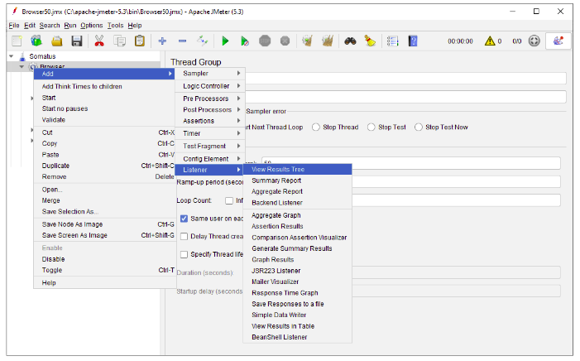The width and height of the screenshot is (580, 361).
Task: Click the Number of Threads input field
Action: (x=411, y=163)
